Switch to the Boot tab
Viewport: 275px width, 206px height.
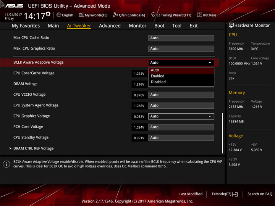(159, 26)
